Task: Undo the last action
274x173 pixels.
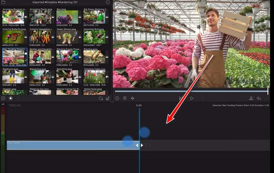Action: (259, 98)
